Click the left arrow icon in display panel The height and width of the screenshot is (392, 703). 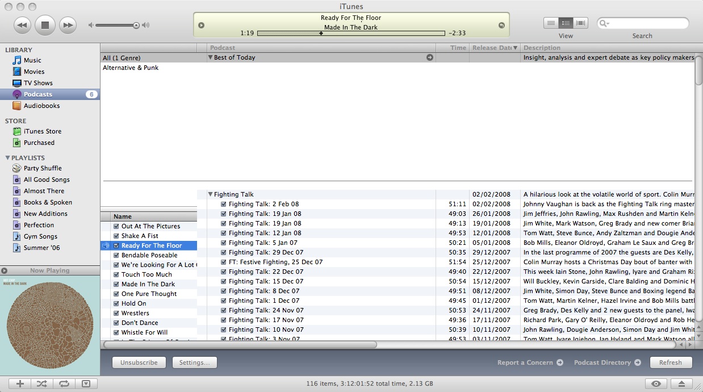tap(201, 25)
